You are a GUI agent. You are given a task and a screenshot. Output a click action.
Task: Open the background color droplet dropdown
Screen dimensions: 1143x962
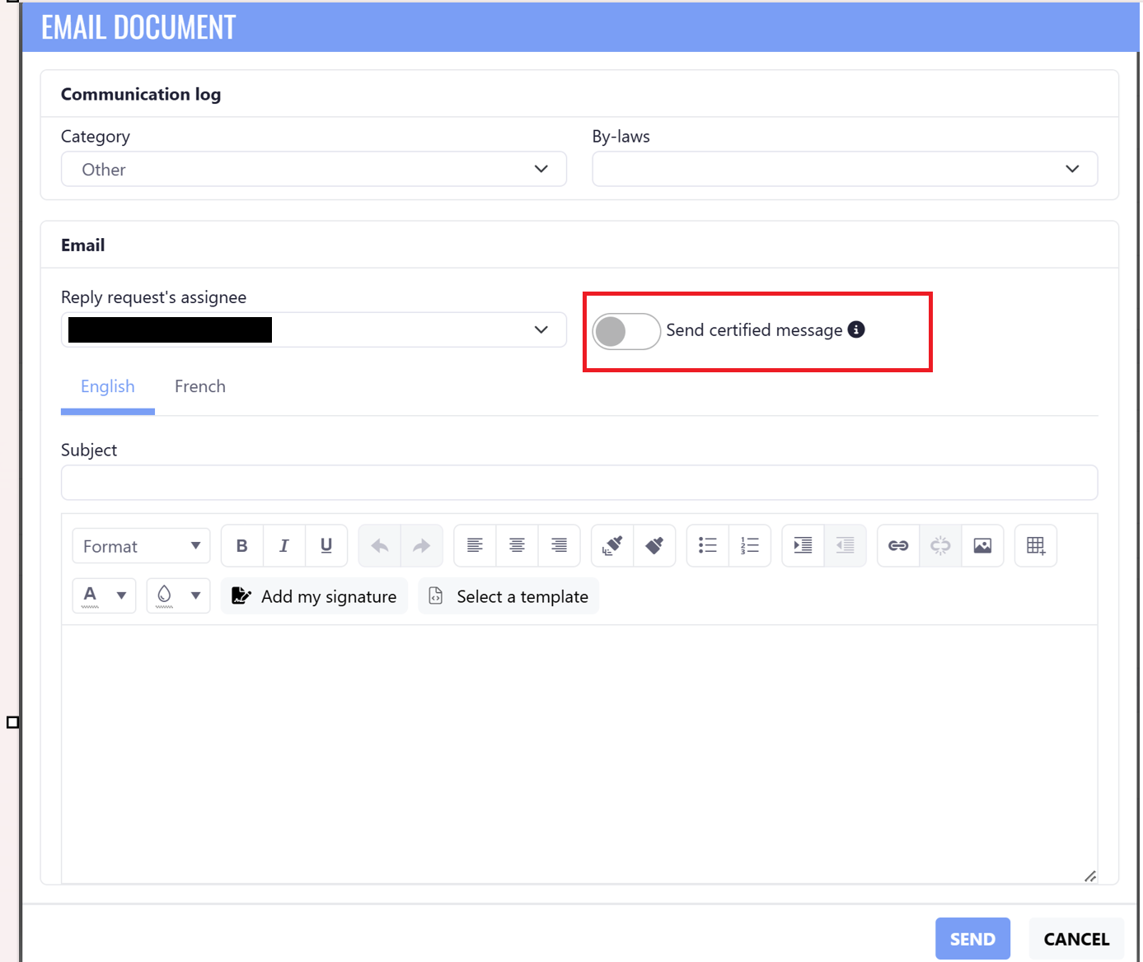[179, 595]
